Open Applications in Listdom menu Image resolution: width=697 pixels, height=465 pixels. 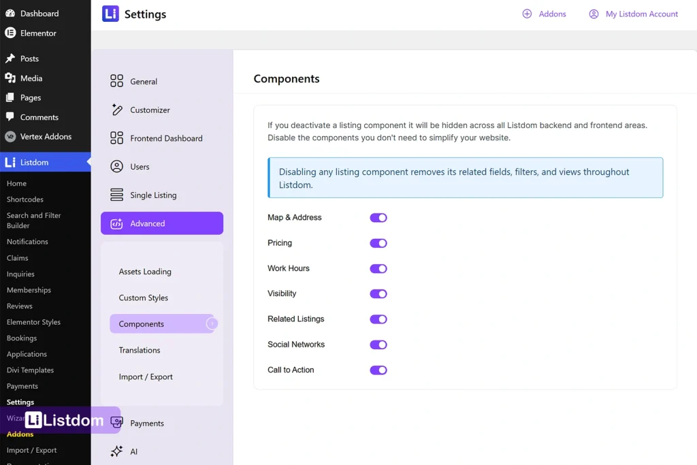click(x=27, y=354)
